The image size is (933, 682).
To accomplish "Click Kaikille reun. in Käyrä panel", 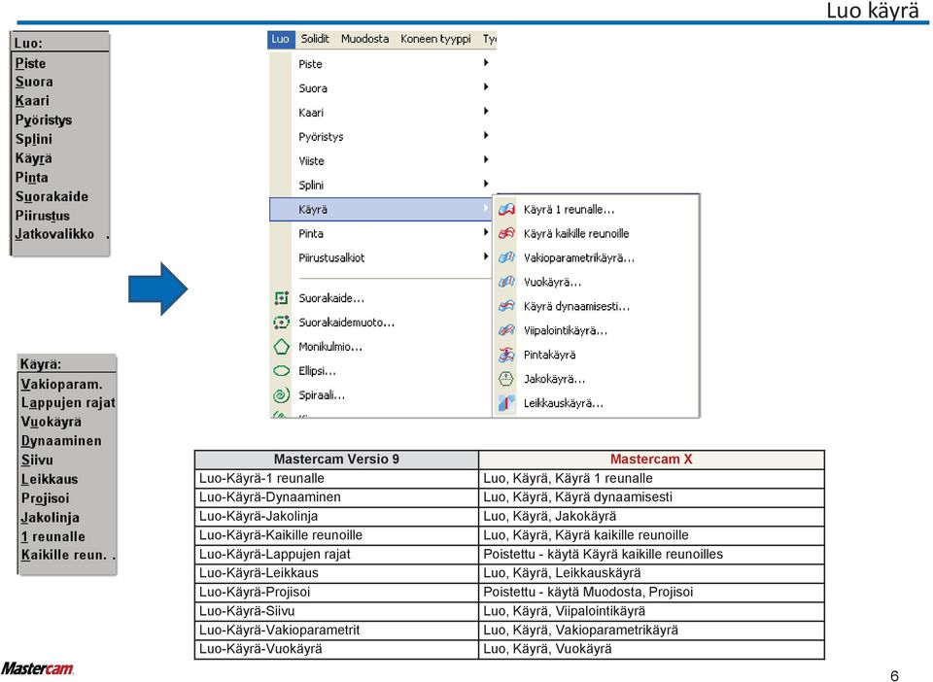I will [x=64, y=556].
